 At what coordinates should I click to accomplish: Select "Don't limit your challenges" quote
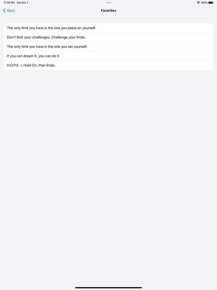108,37
